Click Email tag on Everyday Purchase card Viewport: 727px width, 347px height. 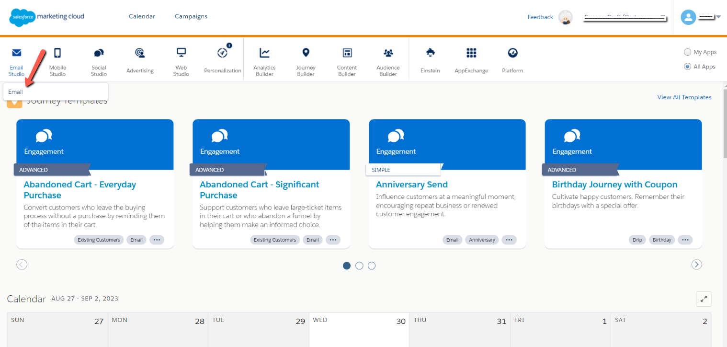(x=136, y=240)
